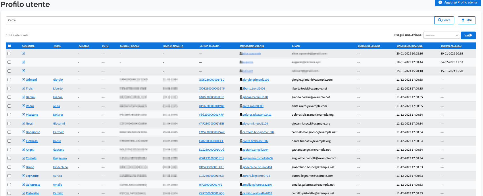Select checkbox for Roero row
The height and width of the screenshot is (196, 483).
[9, 106]
